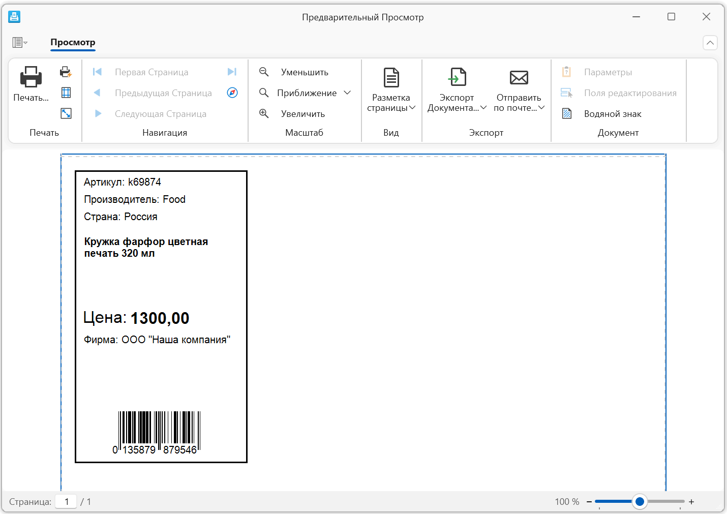The width and height of the screenshot is (727, 514).
Task: Click Предыдущая Страница button
Action: point(163,93)
